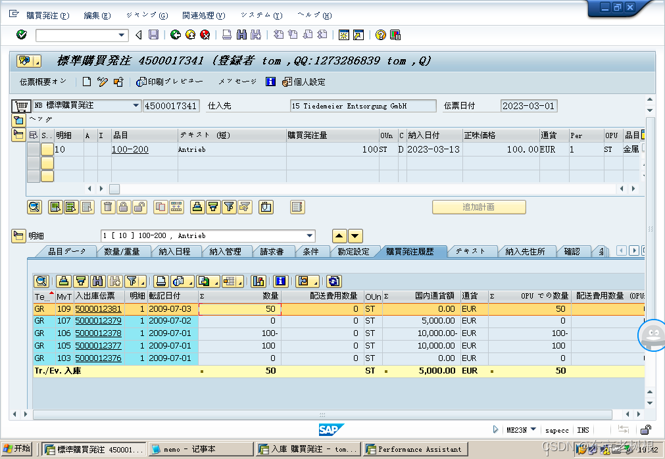The image size is (665, 459).
Task: Click the shopping cart document overview icon
Action: click(x=21, y=106)
